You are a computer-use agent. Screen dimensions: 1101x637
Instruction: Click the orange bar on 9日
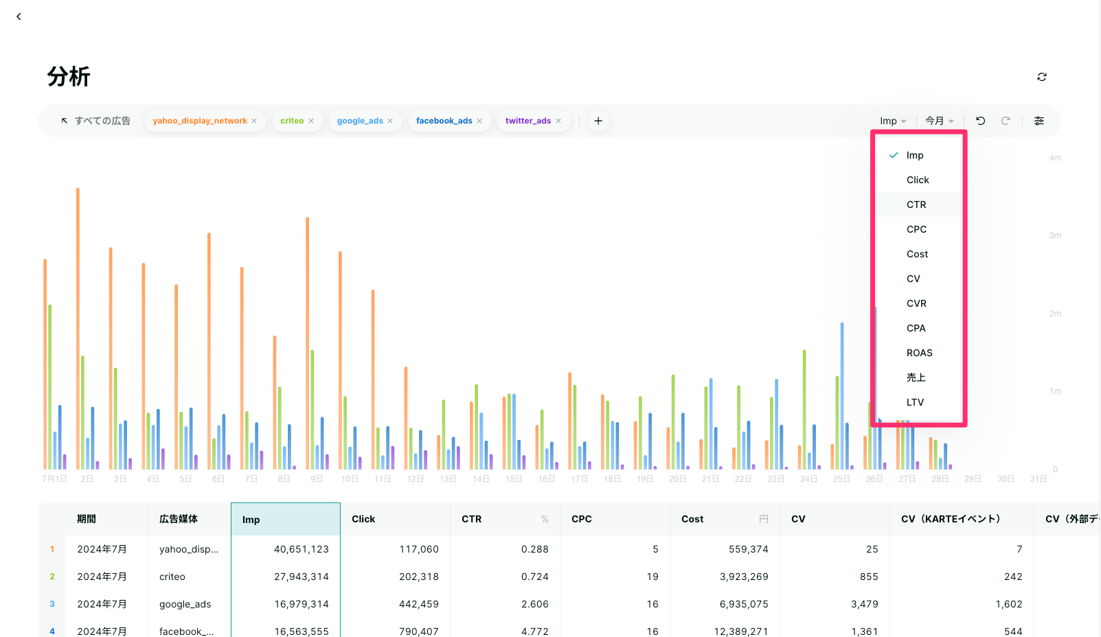(x=307, y=343)
